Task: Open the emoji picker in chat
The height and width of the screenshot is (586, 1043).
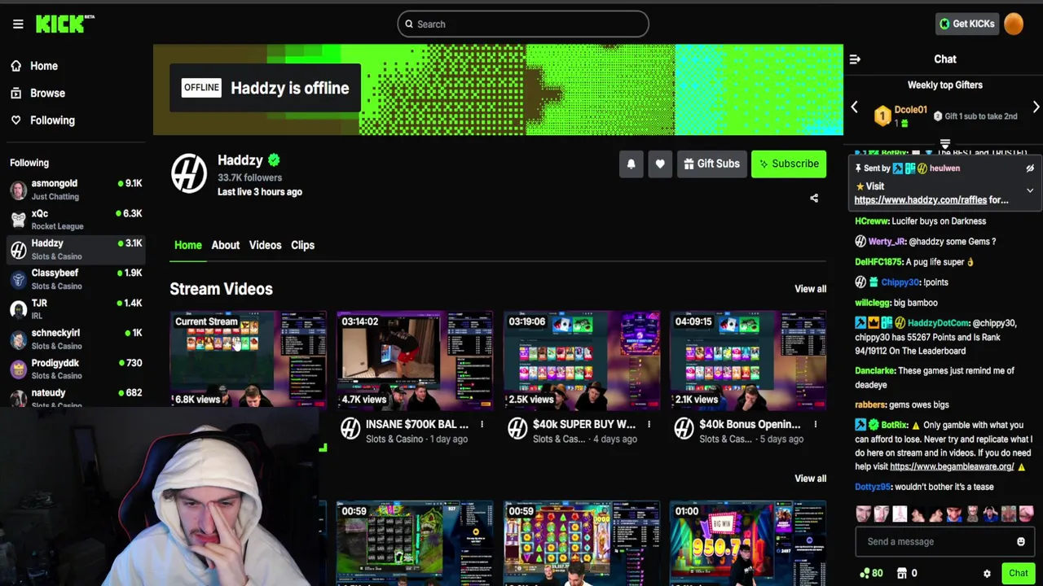Action: [x=1021, y=542]
